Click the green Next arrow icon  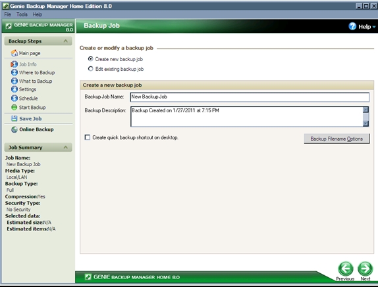[365, 269]
